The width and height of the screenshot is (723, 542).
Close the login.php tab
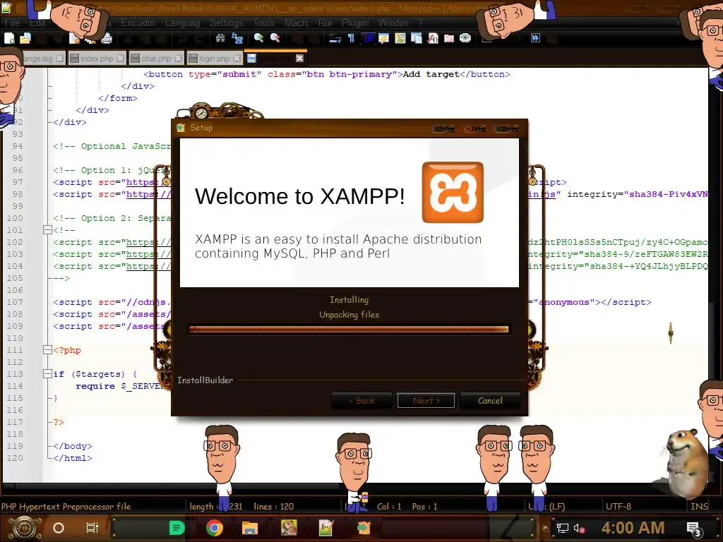click(237, 59)
